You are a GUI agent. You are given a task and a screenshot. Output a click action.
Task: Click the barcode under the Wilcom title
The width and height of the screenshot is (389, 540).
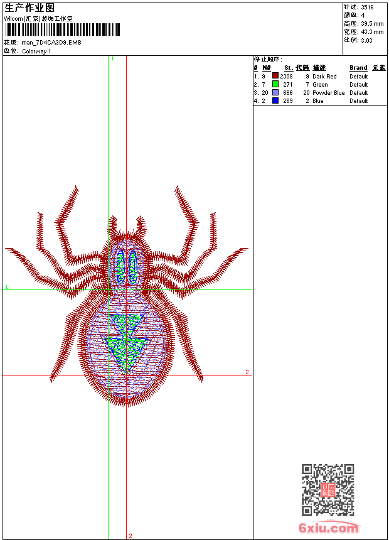(x=62, y=30)
